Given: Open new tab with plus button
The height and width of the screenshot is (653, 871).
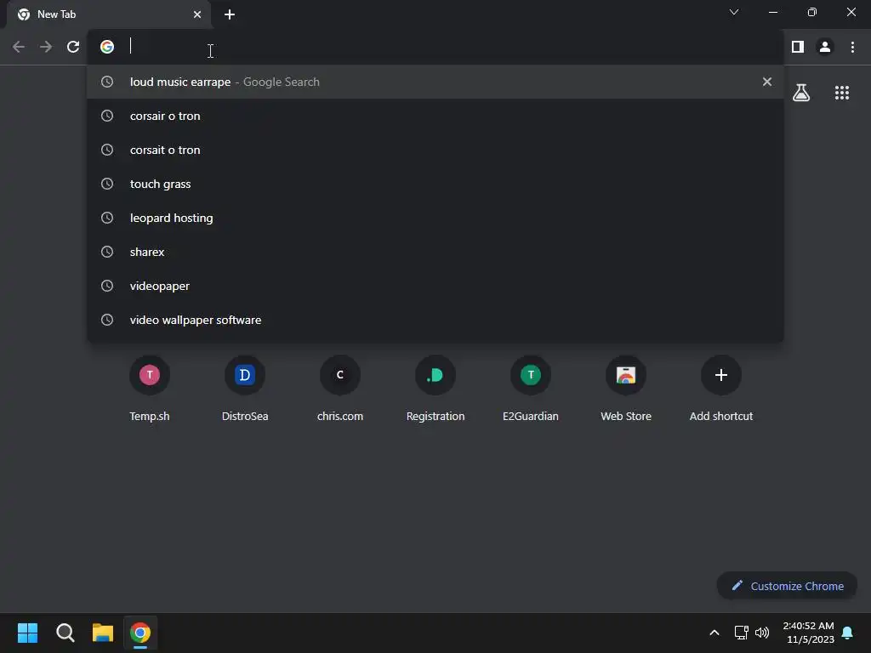Looking at the screenshot, I should pos(230,14).
